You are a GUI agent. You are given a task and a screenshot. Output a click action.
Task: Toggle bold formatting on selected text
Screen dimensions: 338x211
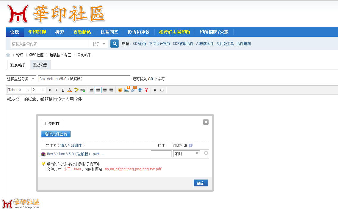(50, 90)
